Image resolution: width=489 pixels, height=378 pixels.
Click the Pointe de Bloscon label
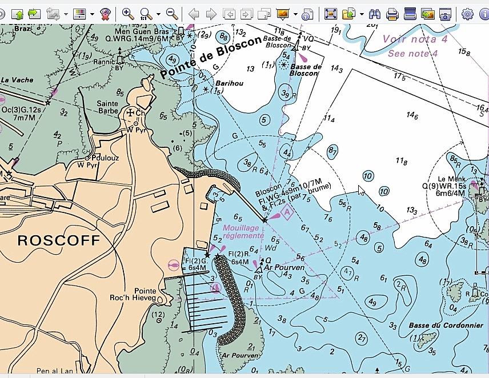click(211, 57)
